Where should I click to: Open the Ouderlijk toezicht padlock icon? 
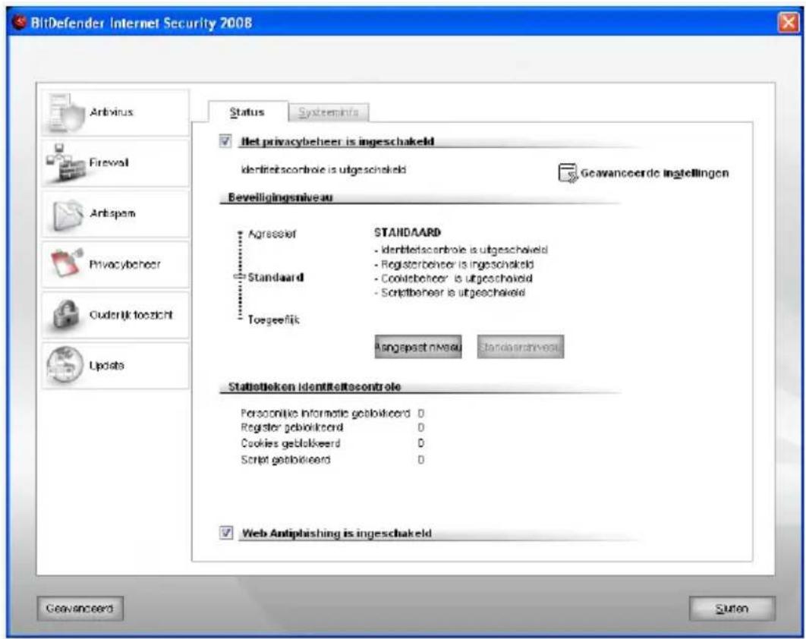(67, 314)
